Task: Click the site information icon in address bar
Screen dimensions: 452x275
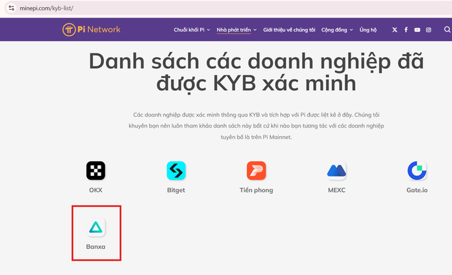Action: point(11,8)
